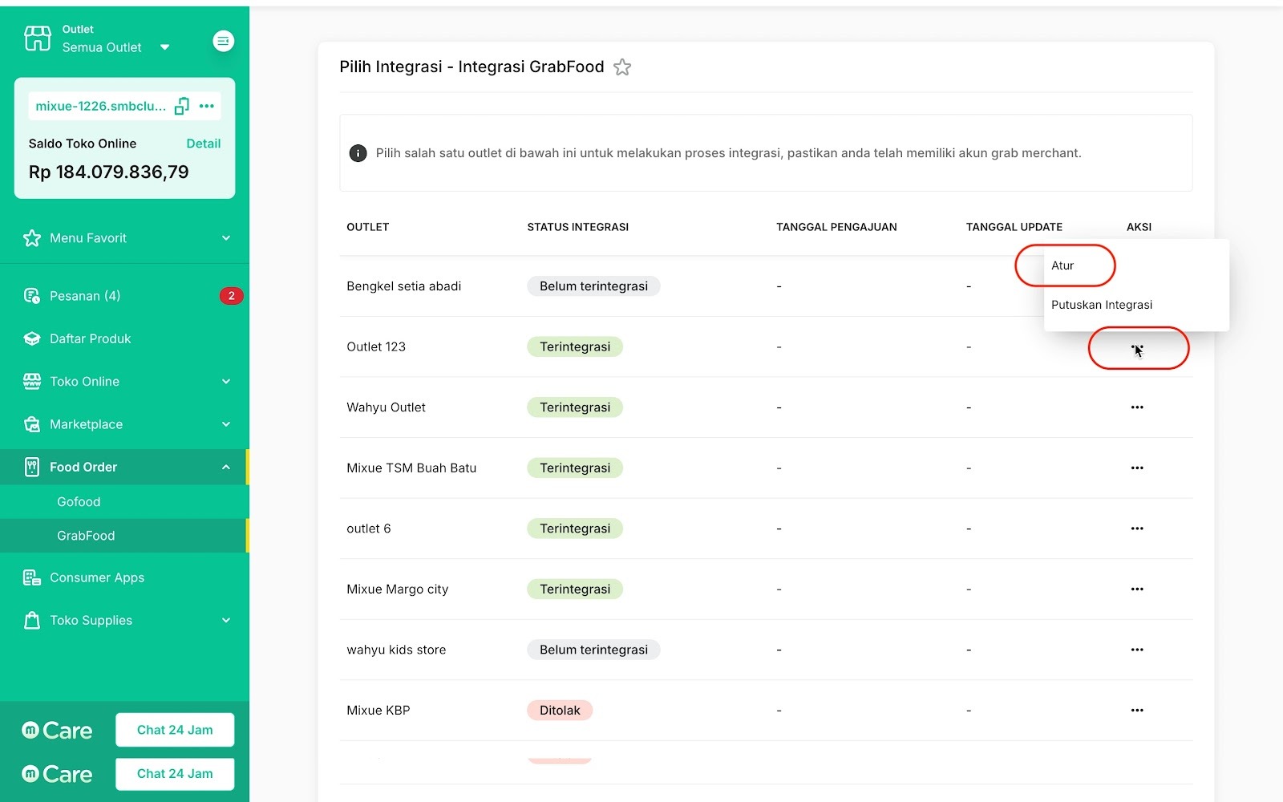Click the info icon in the notice banner
This screenshot has height=802, width=1283.
[x=358, y=153]
